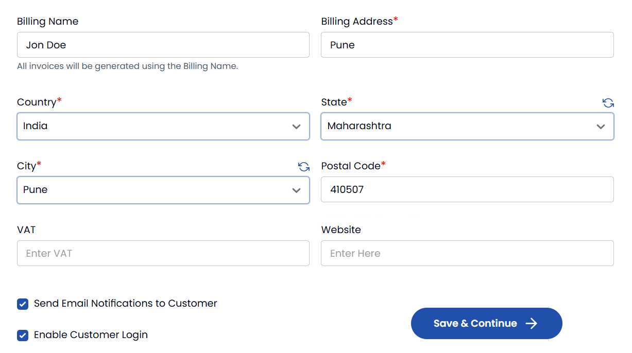Open the City dropdown showing Pune
The image size is (632, 353).
pos(163,190)
